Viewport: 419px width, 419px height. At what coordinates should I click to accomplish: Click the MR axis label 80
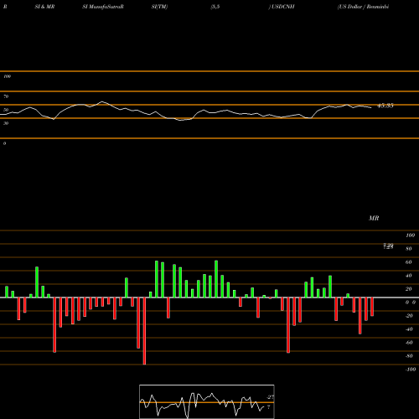pos(409,249)
